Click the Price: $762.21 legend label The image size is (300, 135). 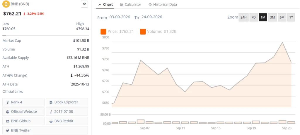(x=121, y=31)
